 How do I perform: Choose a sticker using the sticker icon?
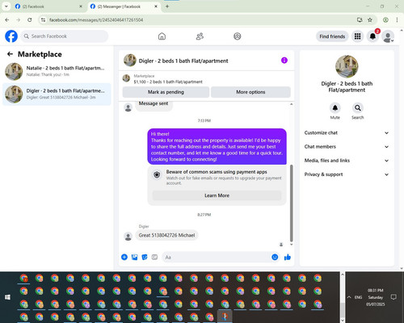145,257
